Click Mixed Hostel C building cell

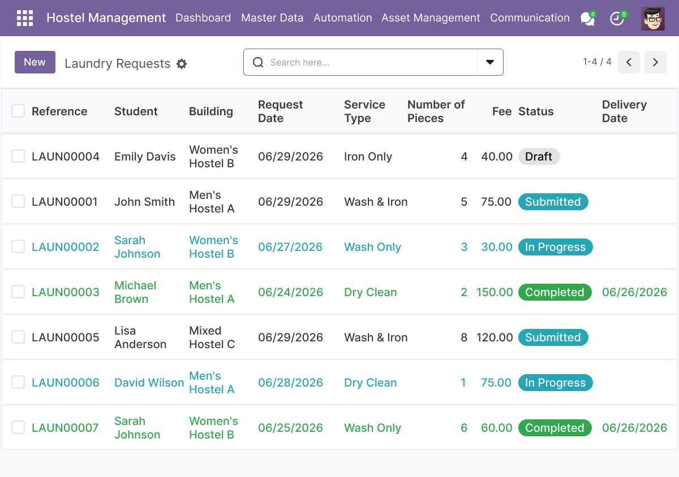(212, 337)
